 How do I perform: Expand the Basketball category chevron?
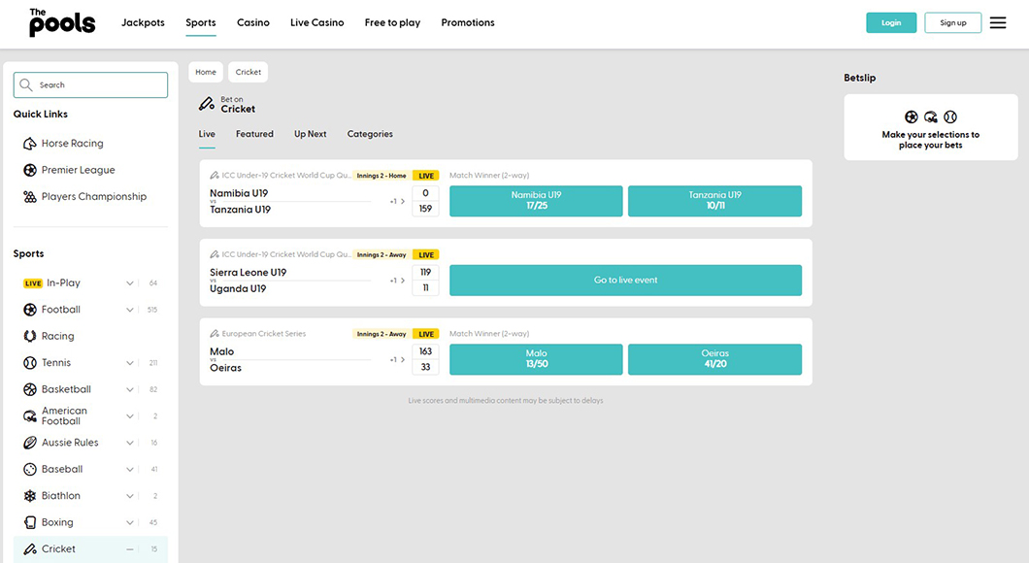(x=130, y=389)
